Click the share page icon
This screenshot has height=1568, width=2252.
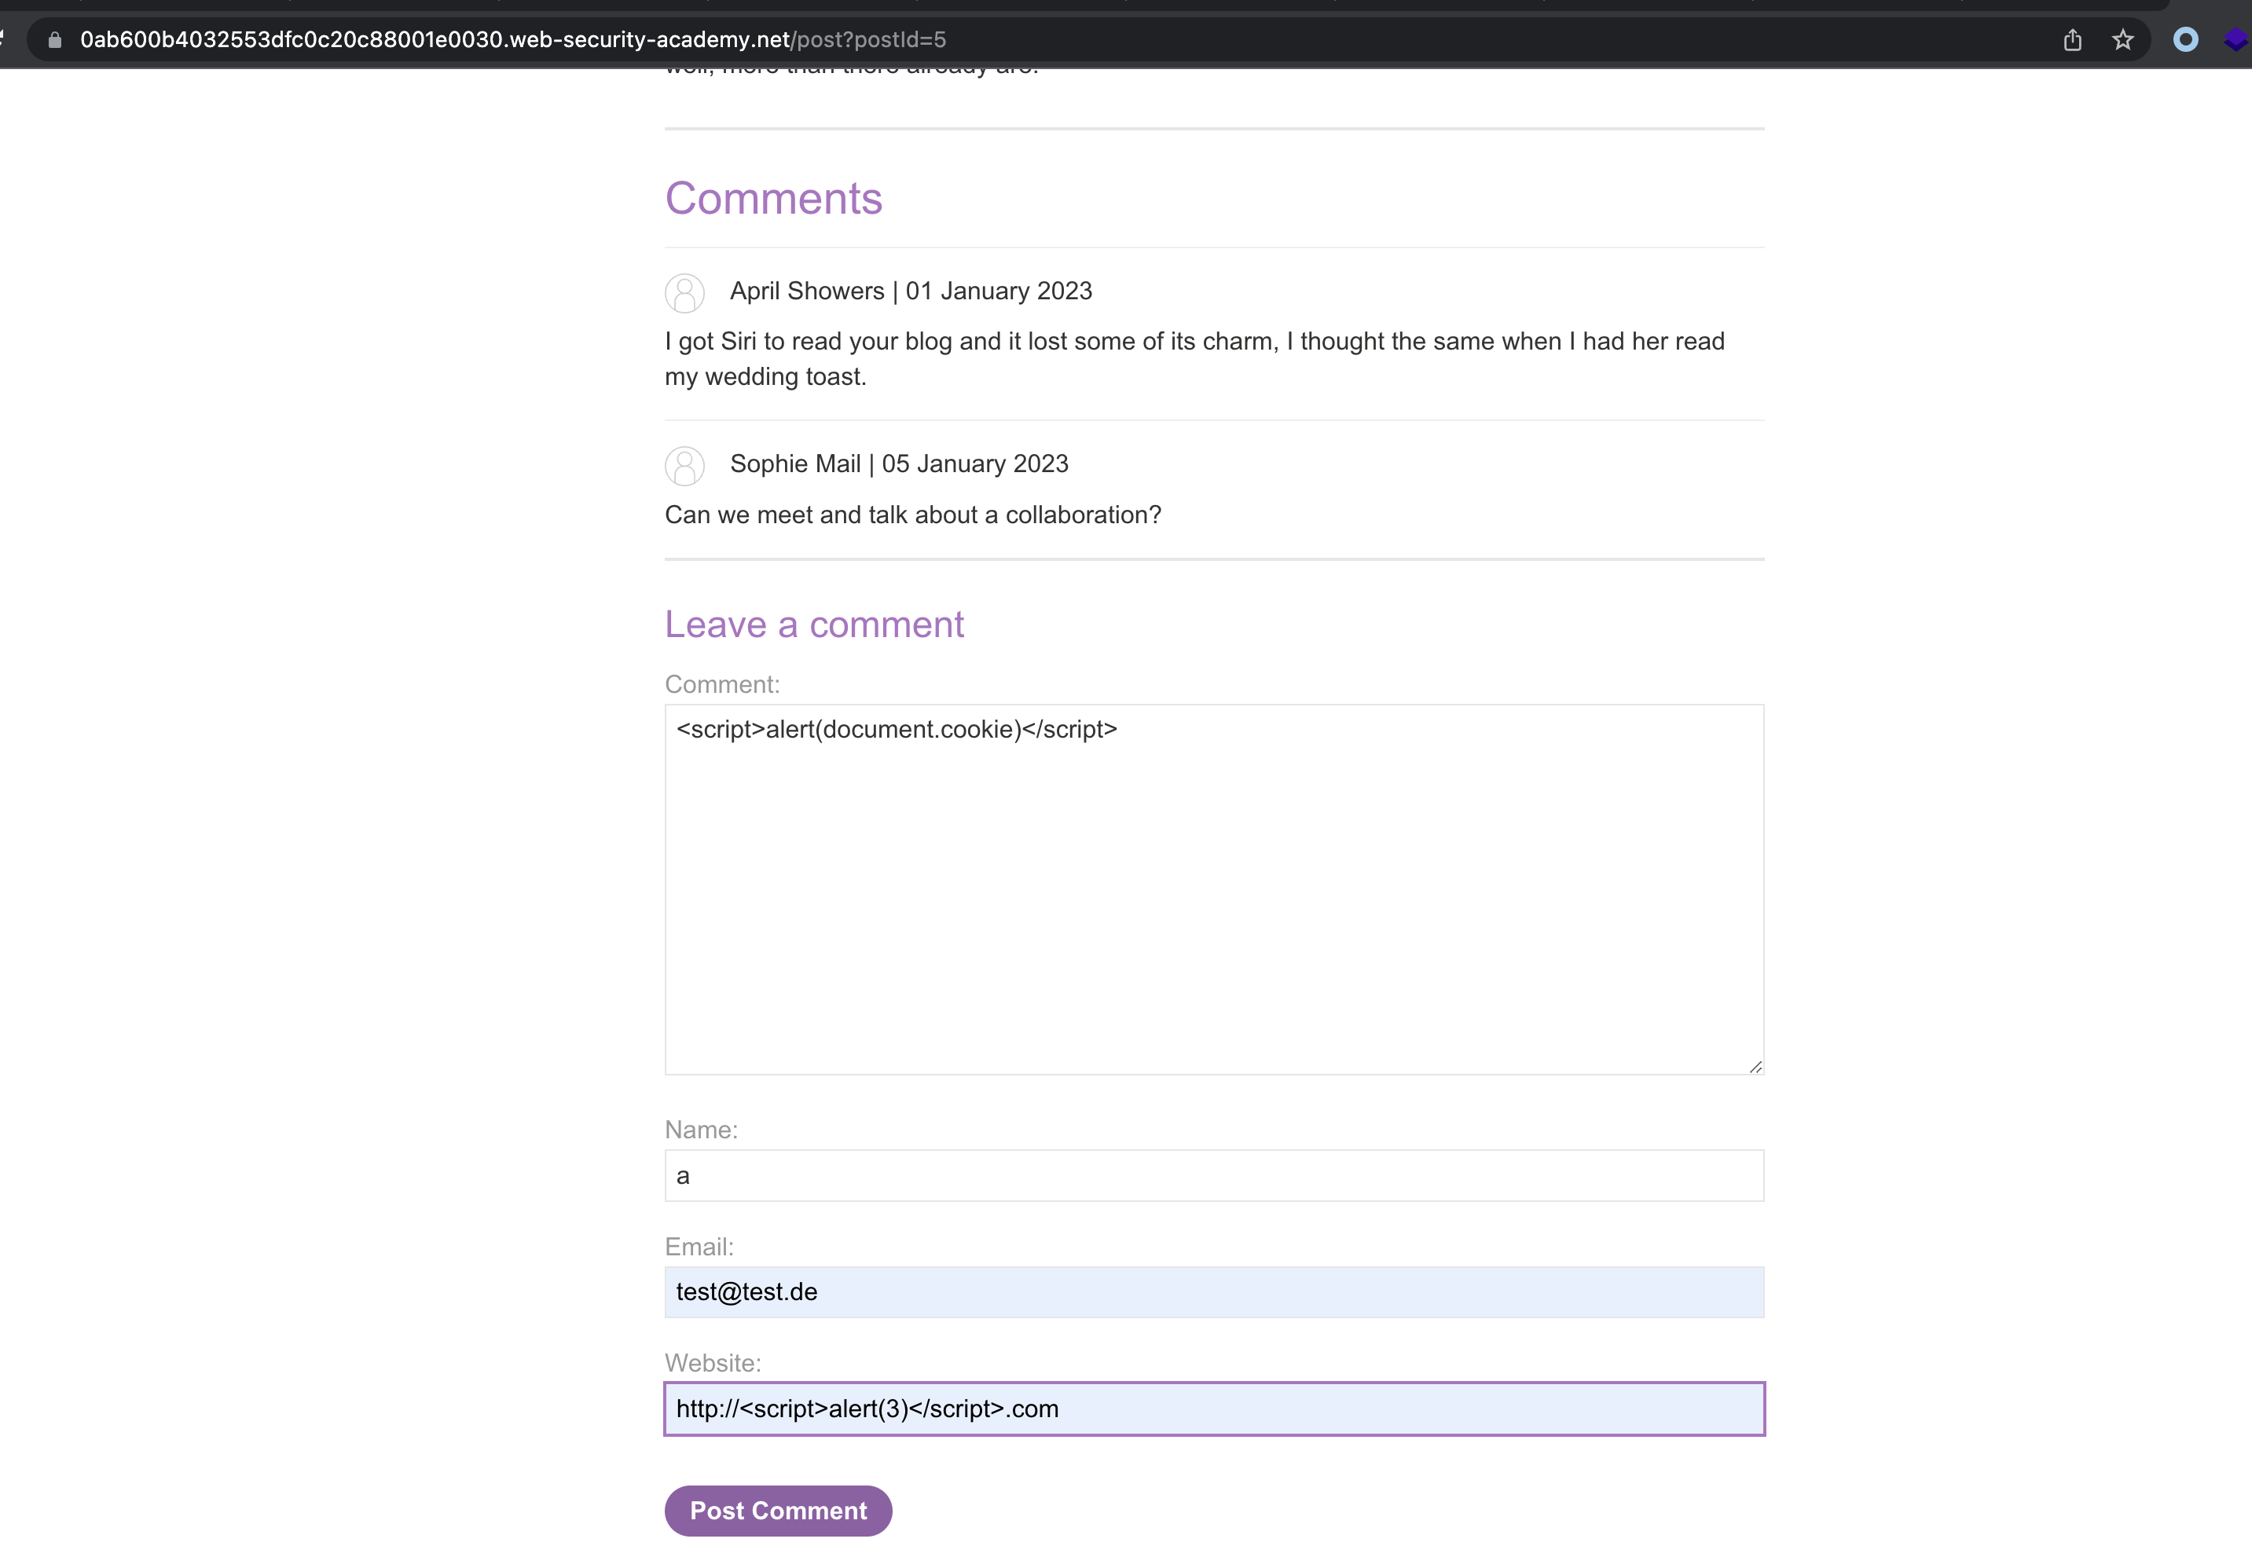tap(2071, 40)
